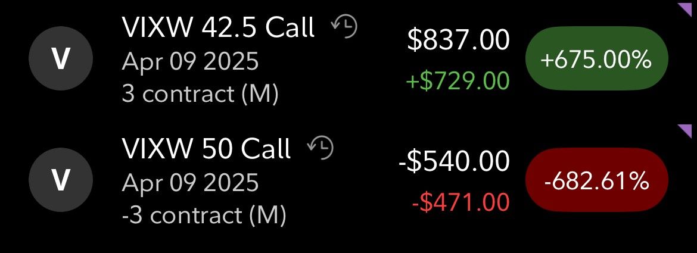Toggle the red -682.61% loss badge
Screen dimensions: 697x253
coord(596,180)
